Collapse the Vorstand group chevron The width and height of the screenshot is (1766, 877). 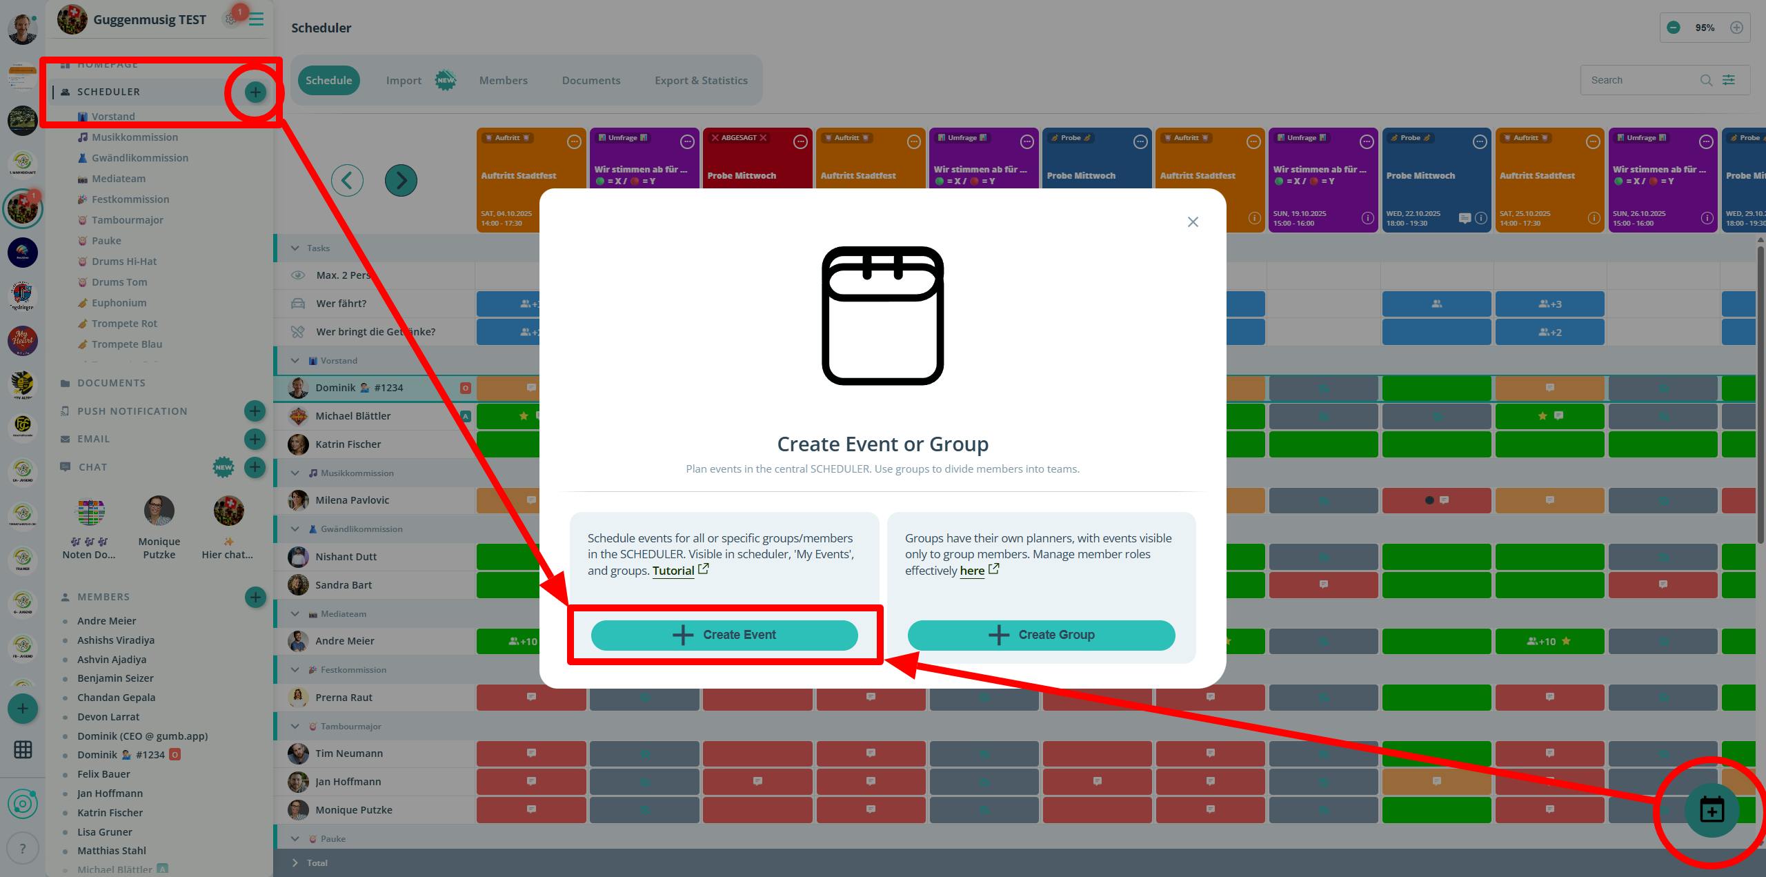(x=295, y=360)
